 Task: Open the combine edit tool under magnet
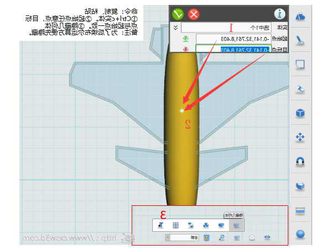[300, 186]
